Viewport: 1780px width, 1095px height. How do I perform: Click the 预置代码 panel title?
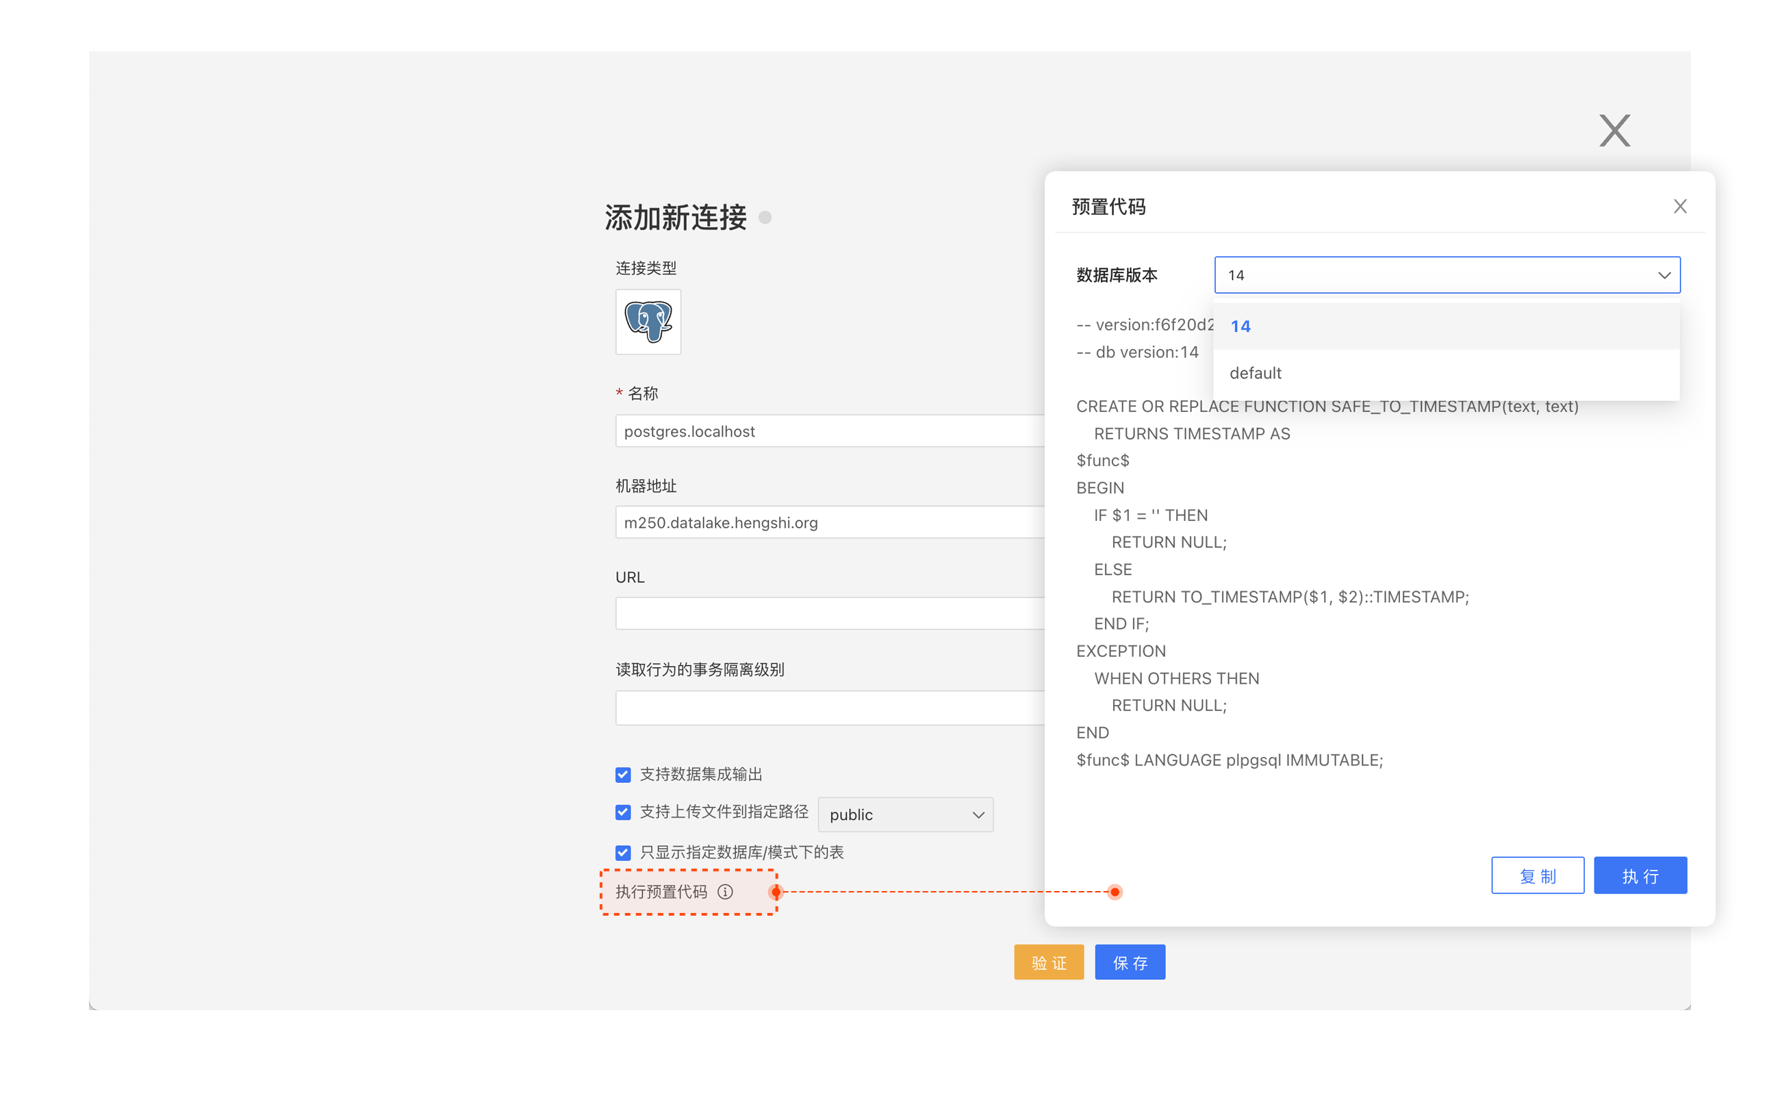click(1108, 207)
